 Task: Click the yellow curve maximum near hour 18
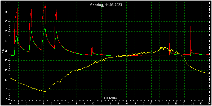(x=161, y=47)
